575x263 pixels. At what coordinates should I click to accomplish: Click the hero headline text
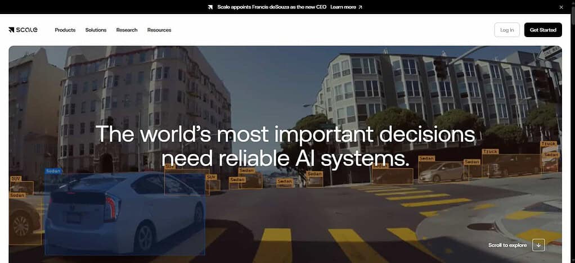[x=285, y=147]
